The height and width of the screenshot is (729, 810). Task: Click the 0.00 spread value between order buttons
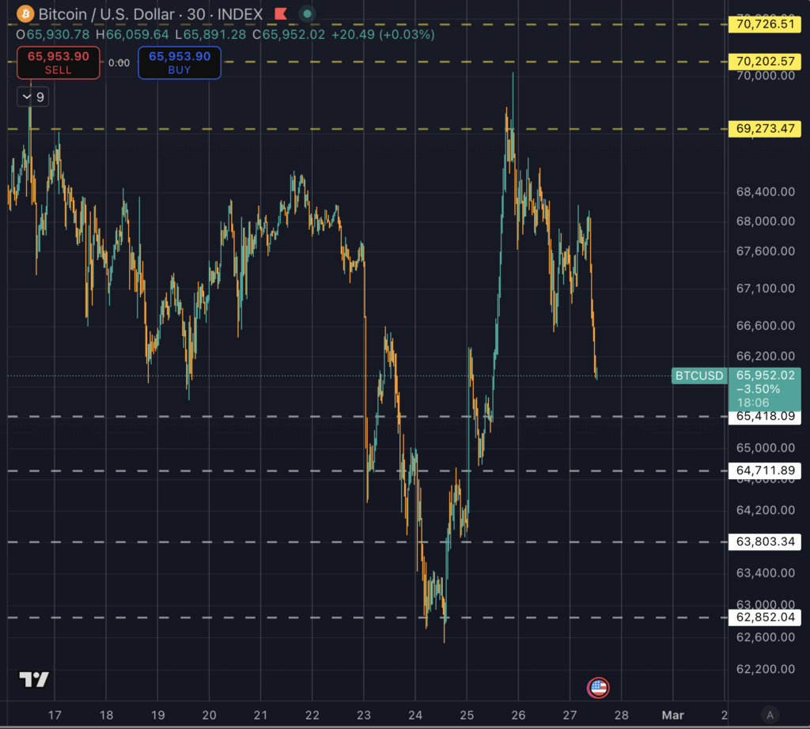tap(119, 62)
